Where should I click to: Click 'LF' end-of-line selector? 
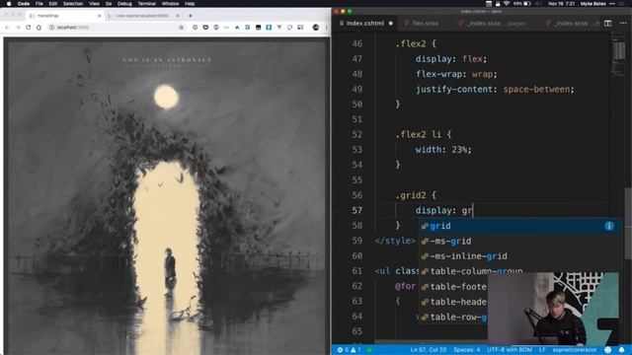(x=542, y=350)
